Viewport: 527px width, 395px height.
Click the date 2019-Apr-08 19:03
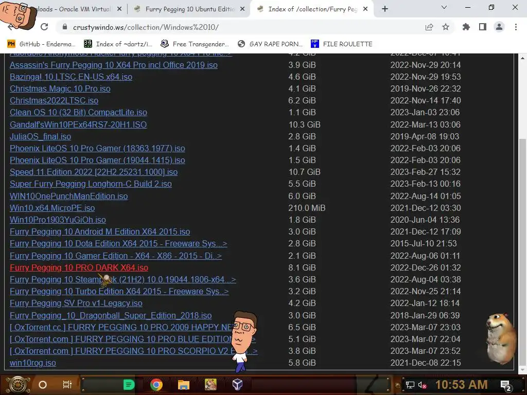coord(425,136)
